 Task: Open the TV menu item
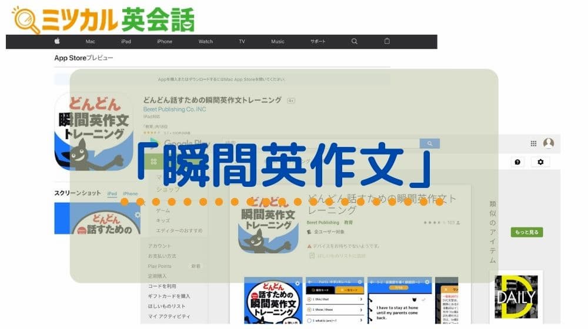[x=242, y=42]
